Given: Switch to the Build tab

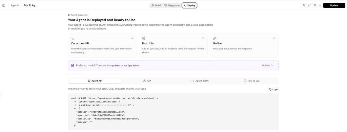Looking at the screenshot, I should [156, 5].
